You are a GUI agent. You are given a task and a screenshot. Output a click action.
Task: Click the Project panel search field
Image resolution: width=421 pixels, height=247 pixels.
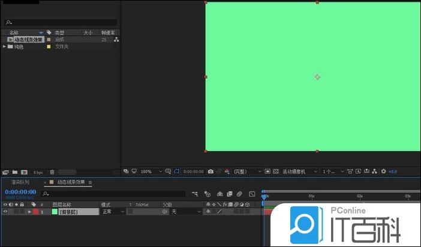(x=60, y=22)
